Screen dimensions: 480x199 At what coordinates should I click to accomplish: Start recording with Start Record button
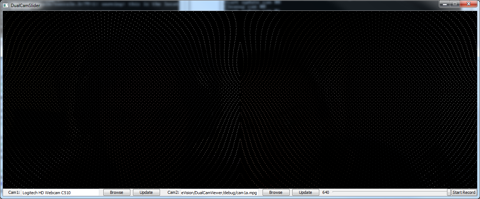(x=464, y=192)
